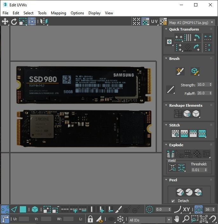Screen dimensions: 218x224
Task: Open the Mapping menu
Action: coord(59,13)
